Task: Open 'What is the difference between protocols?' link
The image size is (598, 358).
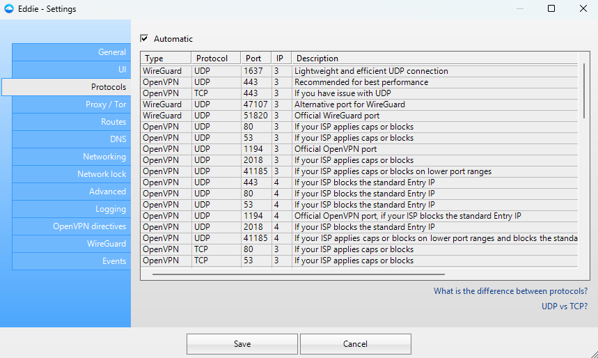Action: (x=511, y=291)
